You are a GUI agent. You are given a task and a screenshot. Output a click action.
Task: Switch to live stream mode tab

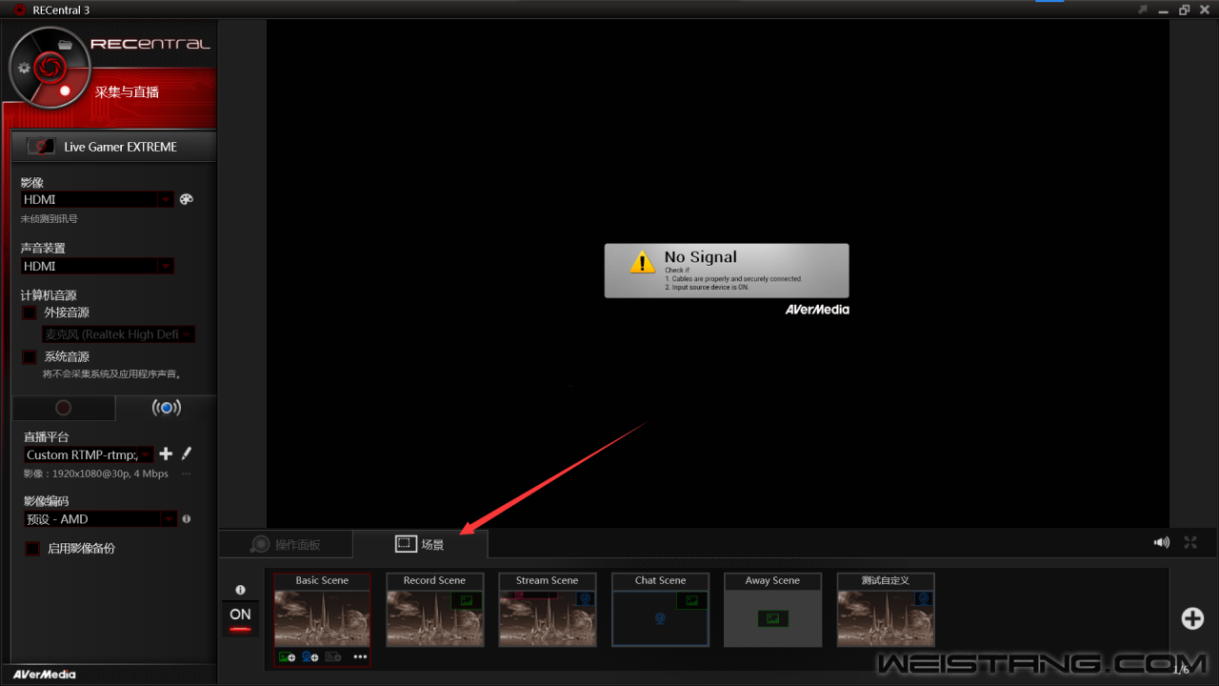167,408
